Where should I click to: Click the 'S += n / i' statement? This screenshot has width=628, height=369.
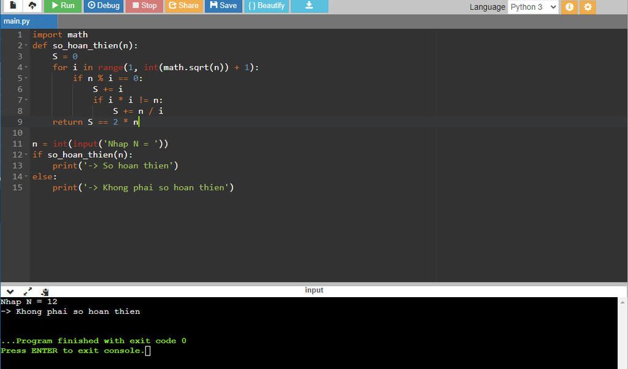coord(138,111)
